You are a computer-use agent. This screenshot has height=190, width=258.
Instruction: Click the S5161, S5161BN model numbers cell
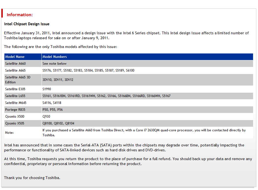pos(147,96)
